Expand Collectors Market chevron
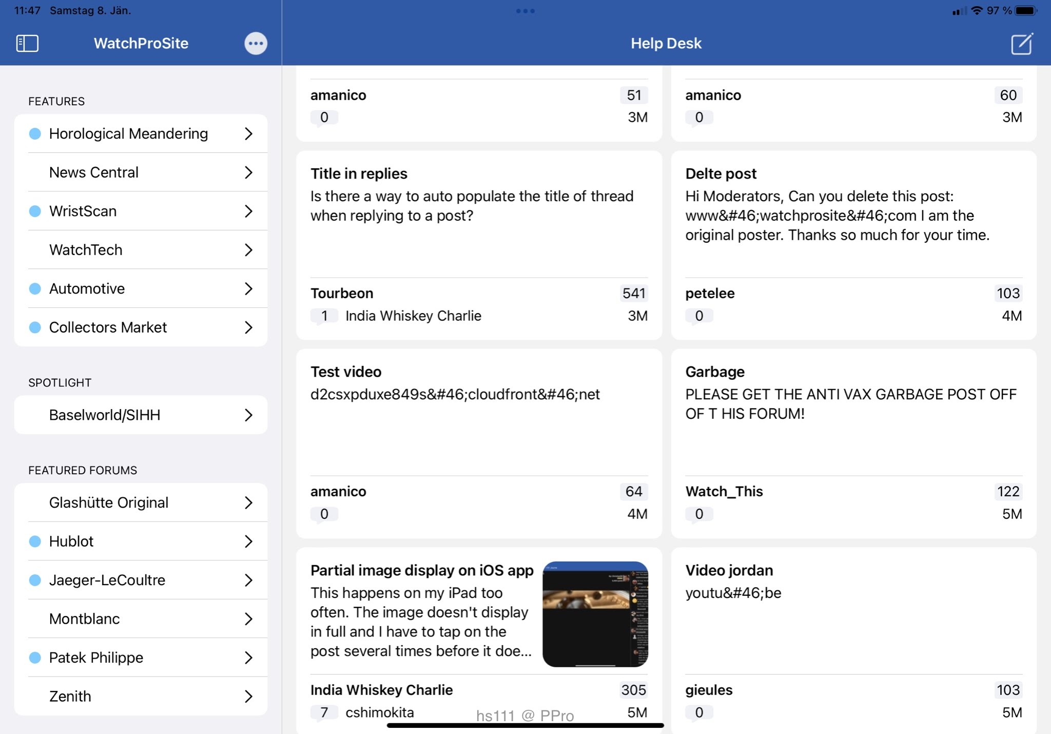 pos(249,327)
